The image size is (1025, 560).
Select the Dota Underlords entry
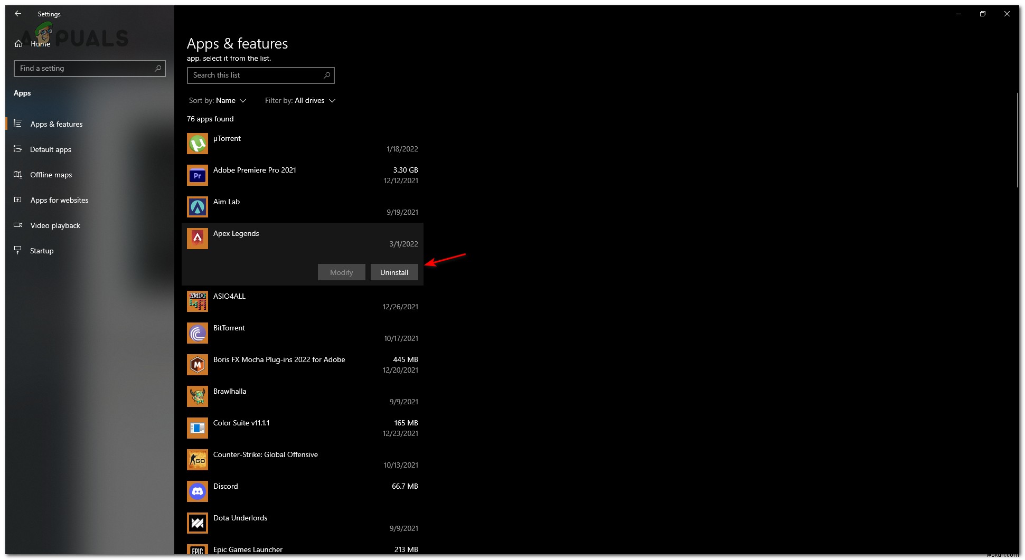click(x=303, y=523)
